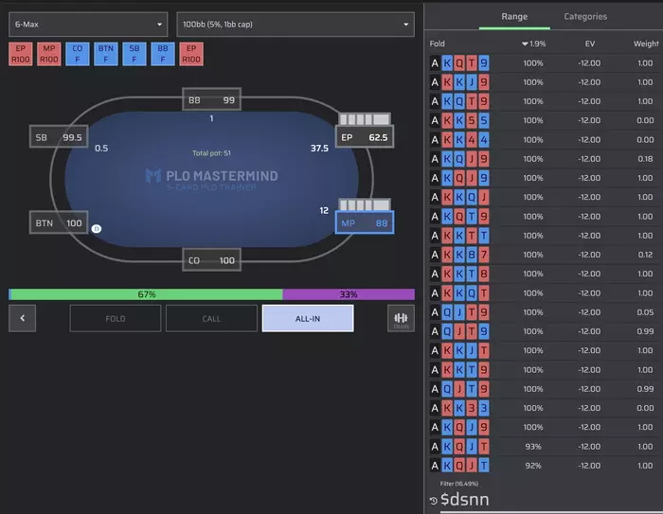663x514 pixels.
Task: Switch to the Range tab
Action: [514, 16]
